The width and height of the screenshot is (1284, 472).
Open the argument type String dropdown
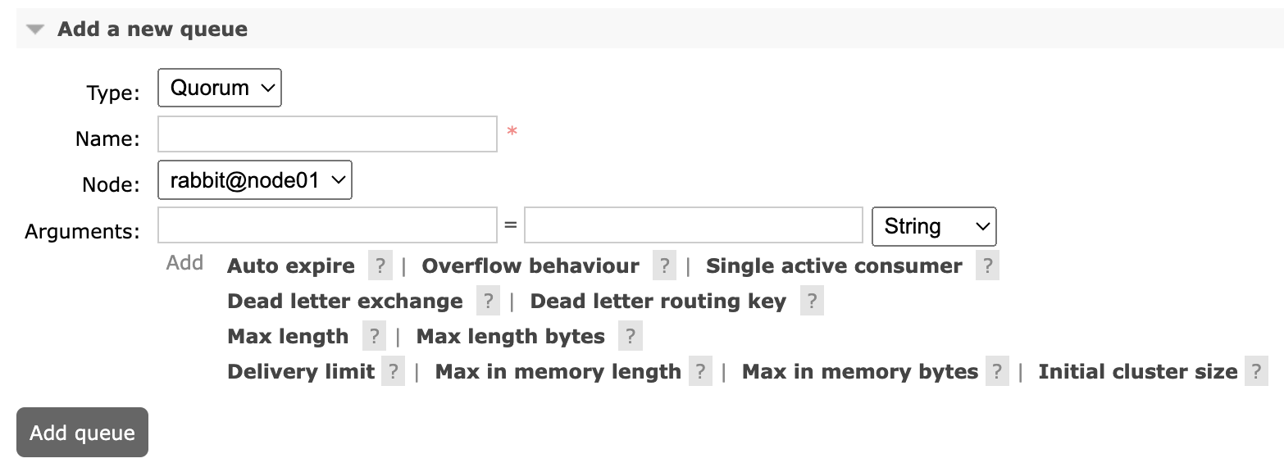point(934,226)
